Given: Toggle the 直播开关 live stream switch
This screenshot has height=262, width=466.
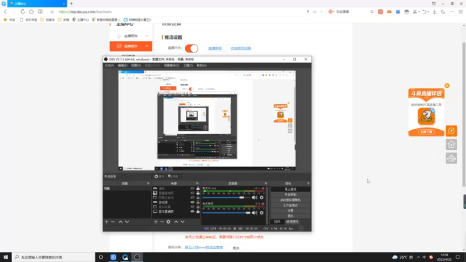Looking at the screenshot, I should tap(192, 48).
